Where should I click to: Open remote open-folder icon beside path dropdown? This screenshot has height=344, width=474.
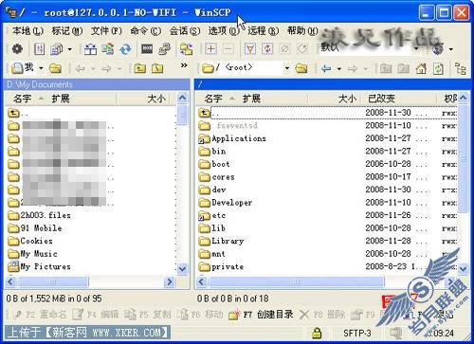coord(301,68)
